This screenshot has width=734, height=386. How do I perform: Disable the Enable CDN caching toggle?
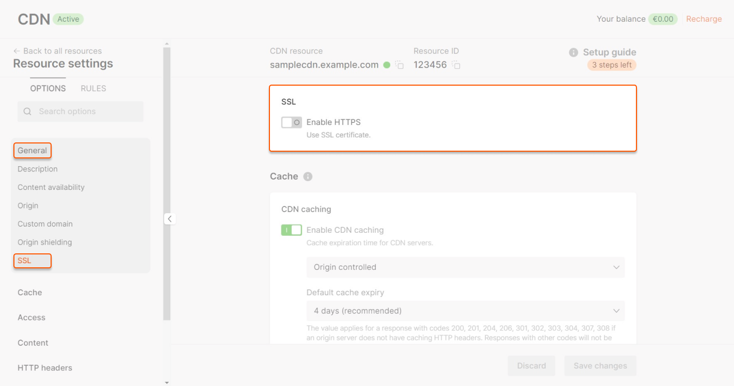click(291, 230)
